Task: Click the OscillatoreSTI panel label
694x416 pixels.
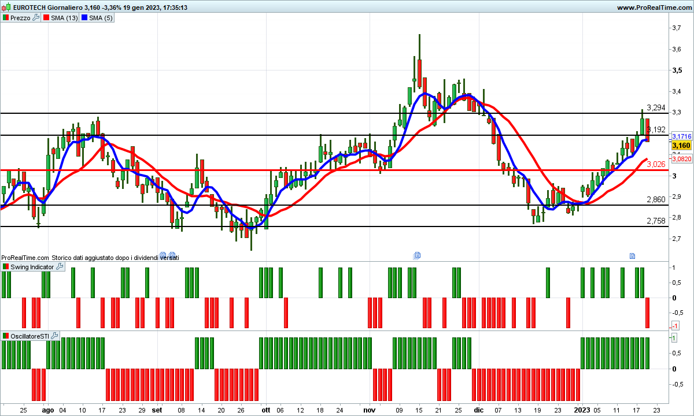Action: pos(30,336)
